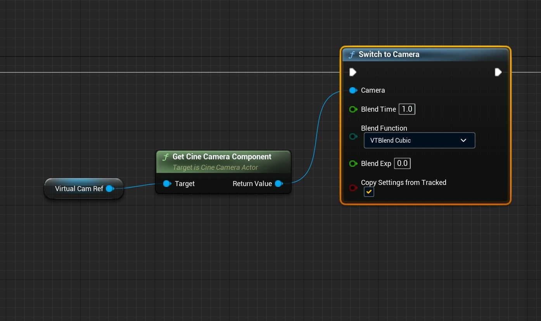Click the chevron arrow in Blend Function combo box
This screenshot has height=321, width=541.
coord(463,140)
